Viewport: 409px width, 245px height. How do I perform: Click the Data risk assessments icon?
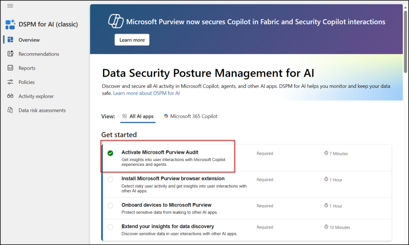point(10,110)
